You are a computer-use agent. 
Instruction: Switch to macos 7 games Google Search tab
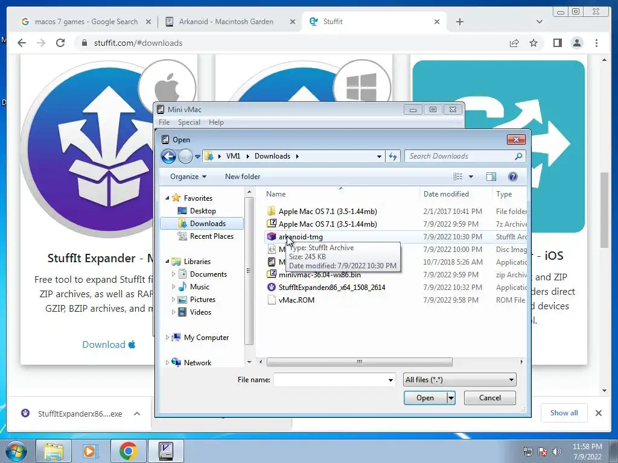pyautogui.click(x=86, y=22)
